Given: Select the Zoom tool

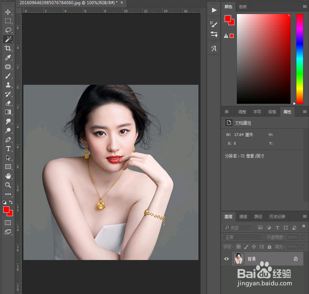Looking at the screenshot, I should [8, 185].
